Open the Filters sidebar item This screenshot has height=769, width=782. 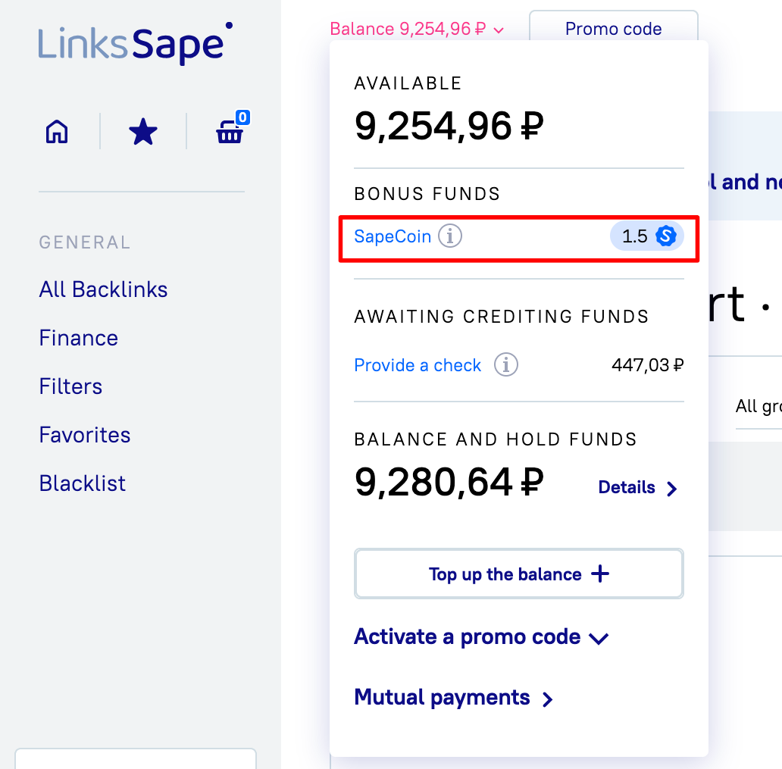[70, 386]
